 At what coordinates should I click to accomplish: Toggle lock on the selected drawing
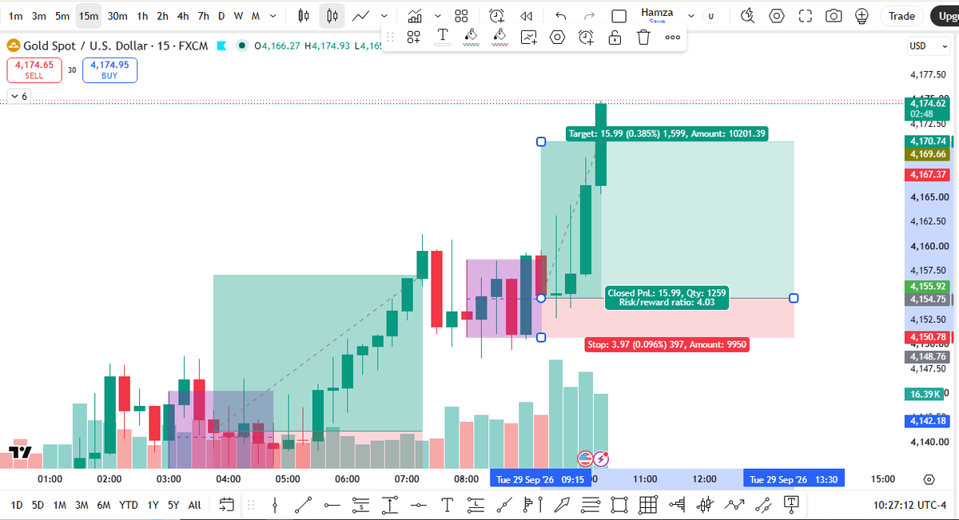pos(615,37)
